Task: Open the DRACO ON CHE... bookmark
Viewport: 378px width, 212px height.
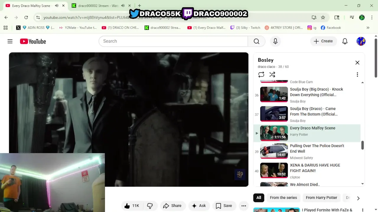Action: point(120,28)
